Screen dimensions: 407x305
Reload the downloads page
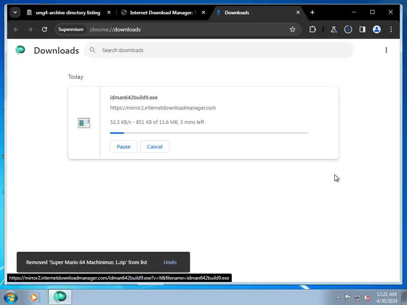coord(45,29)
